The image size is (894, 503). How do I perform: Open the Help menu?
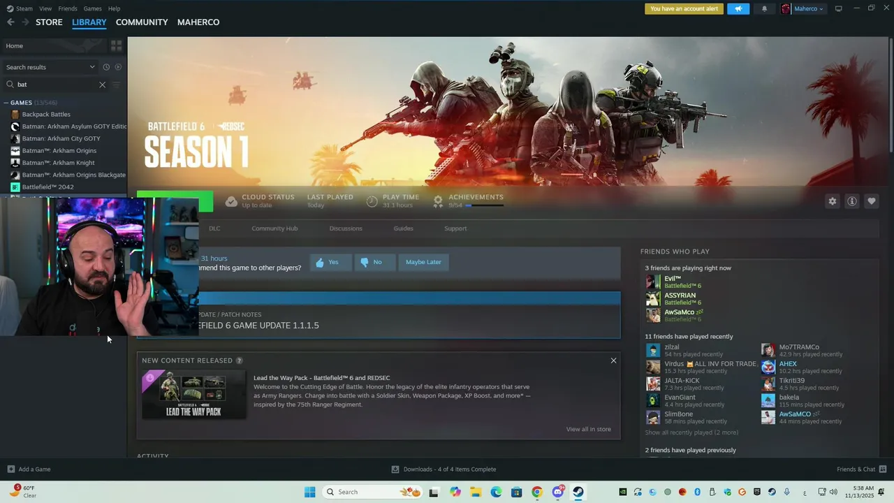(114, 8)
